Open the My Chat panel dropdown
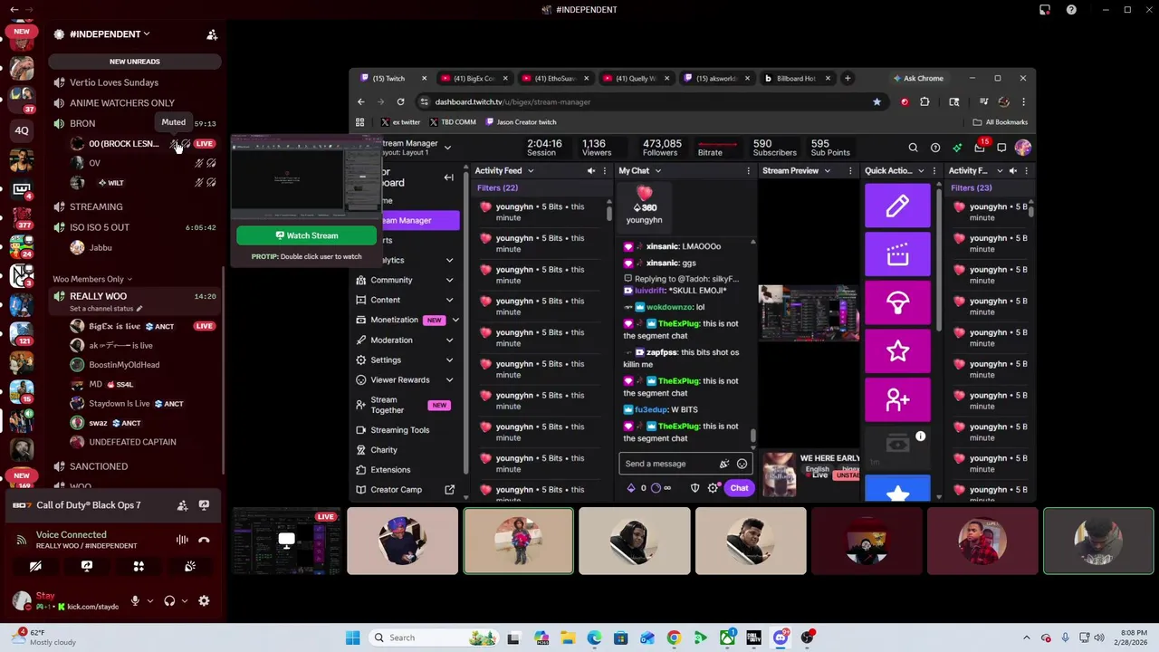 tap(657, 170)
